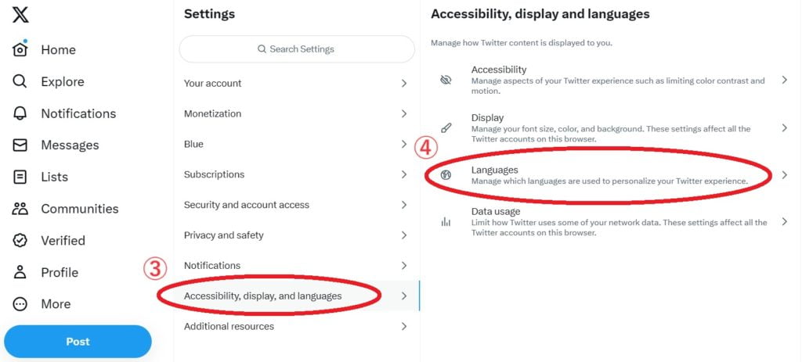Open Profile person icon

20,272
